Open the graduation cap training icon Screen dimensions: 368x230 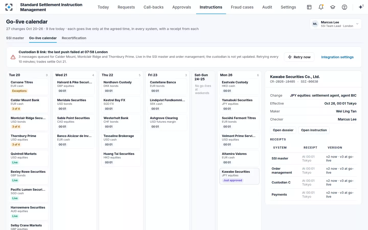tap(333, 7)
